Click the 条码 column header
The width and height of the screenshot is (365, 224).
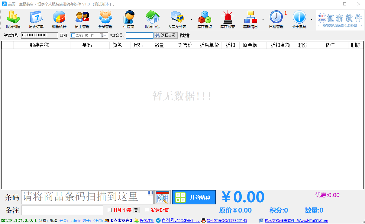[90, 45]
